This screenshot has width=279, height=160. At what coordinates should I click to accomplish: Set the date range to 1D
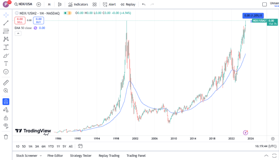pos(17,146)
